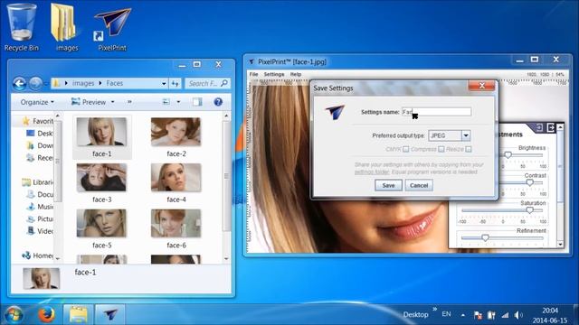Open the view options dropdown arrow
Screen dimensions: 579x325
click(178, 102)
